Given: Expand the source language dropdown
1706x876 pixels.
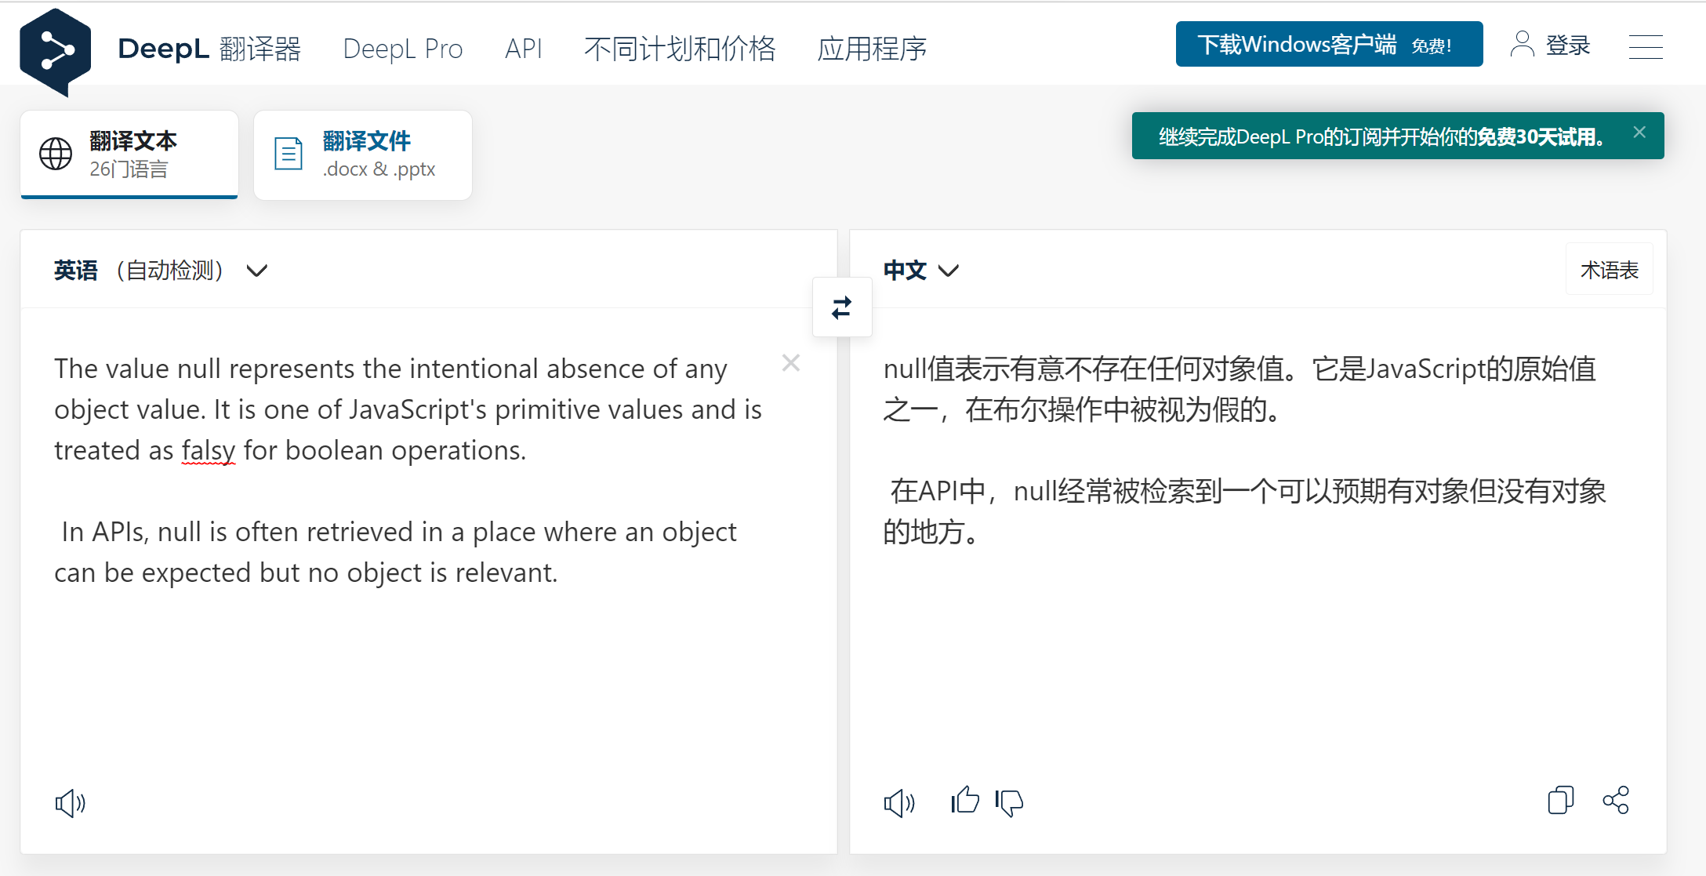Looking at the screenshot, I should pos(256,271).
